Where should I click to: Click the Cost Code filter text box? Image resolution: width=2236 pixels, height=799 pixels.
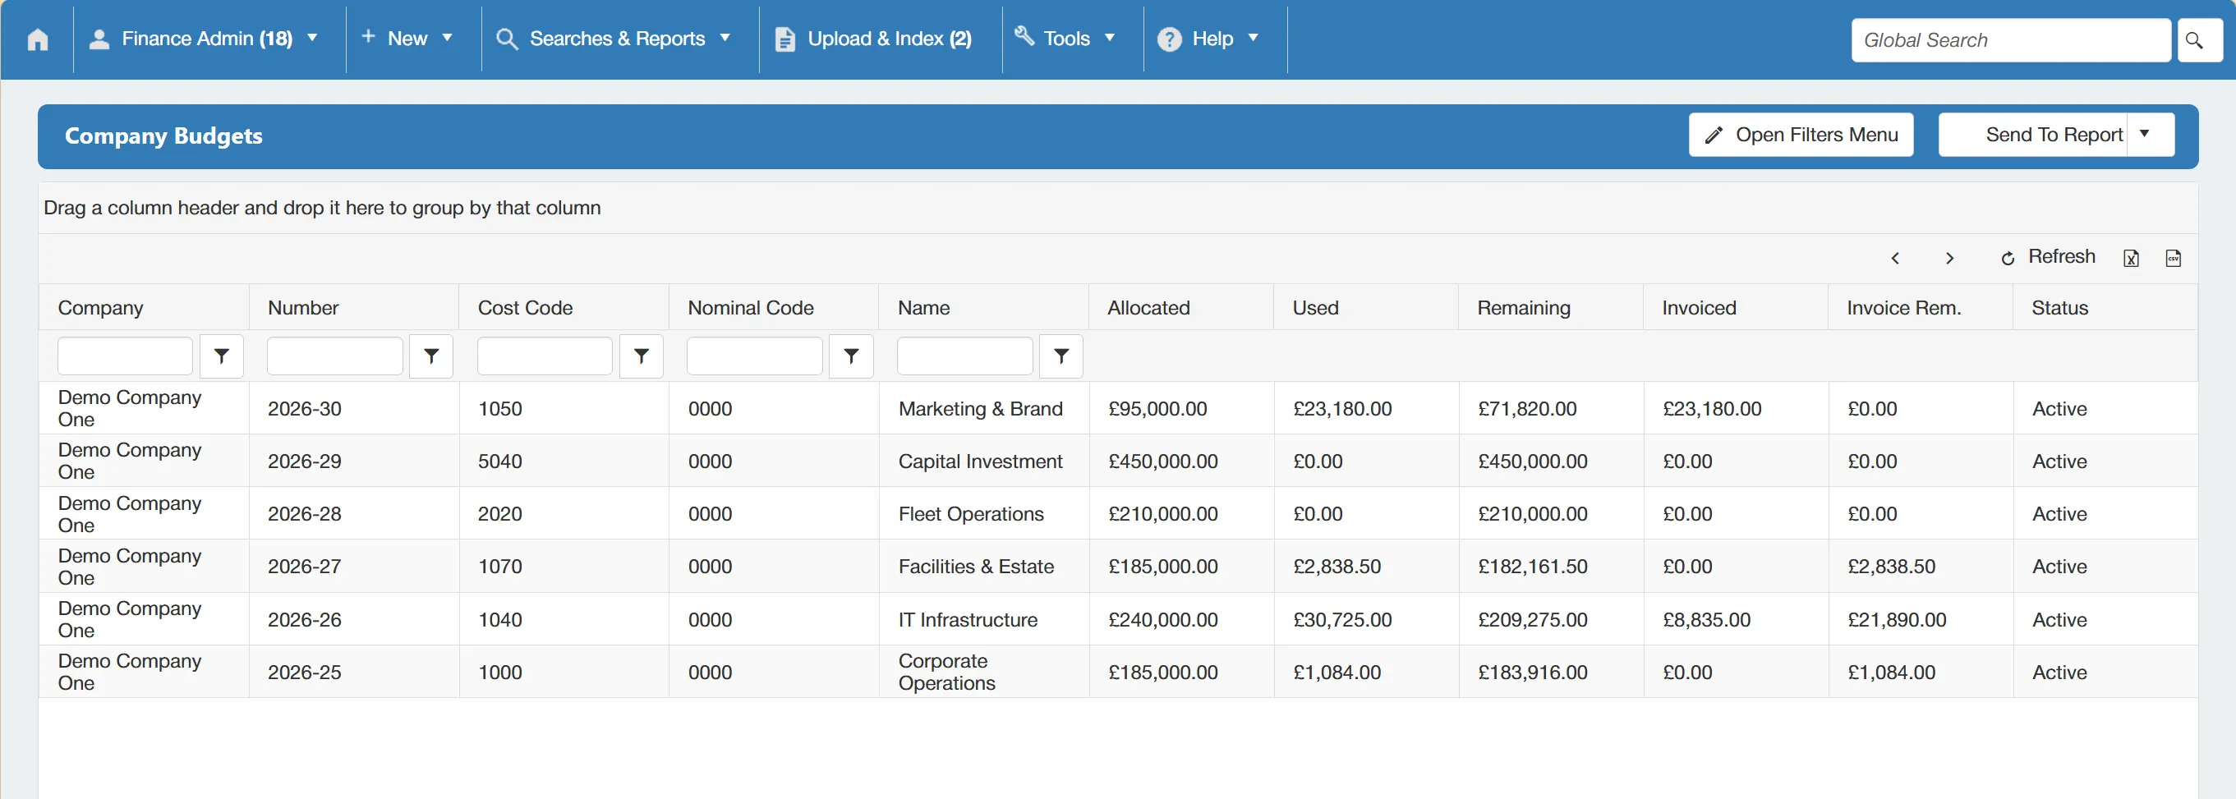(545, 356)
